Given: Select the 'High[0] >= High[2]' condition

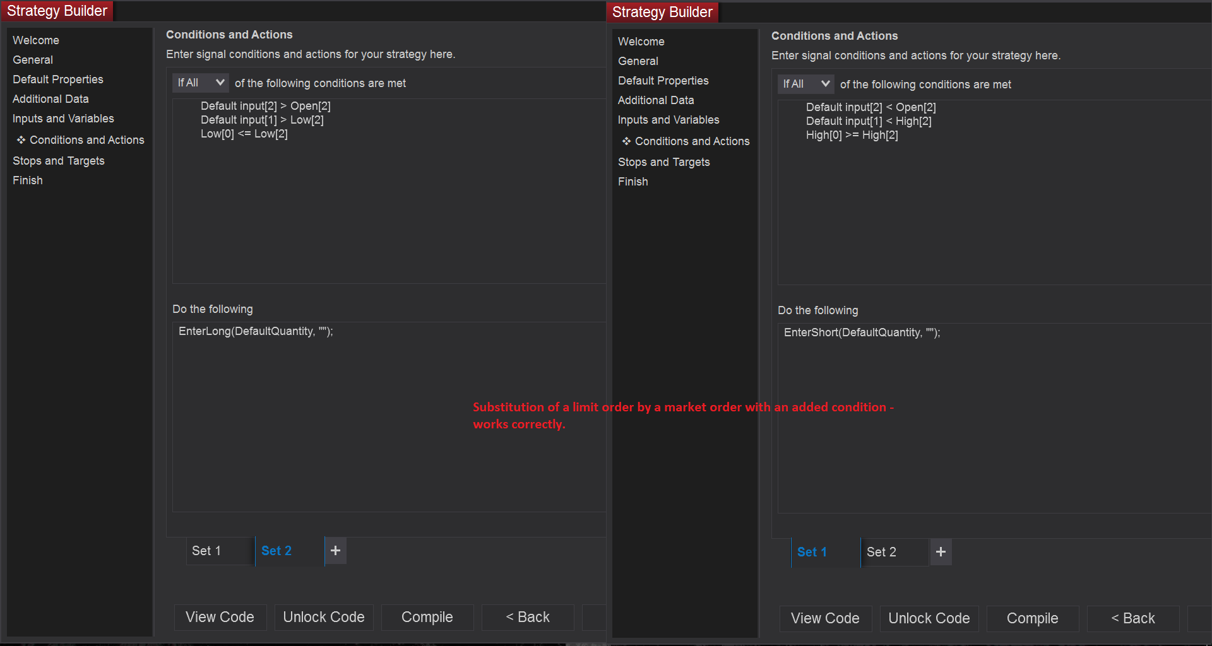Looking at the screenshot, I should coord(852,135).
